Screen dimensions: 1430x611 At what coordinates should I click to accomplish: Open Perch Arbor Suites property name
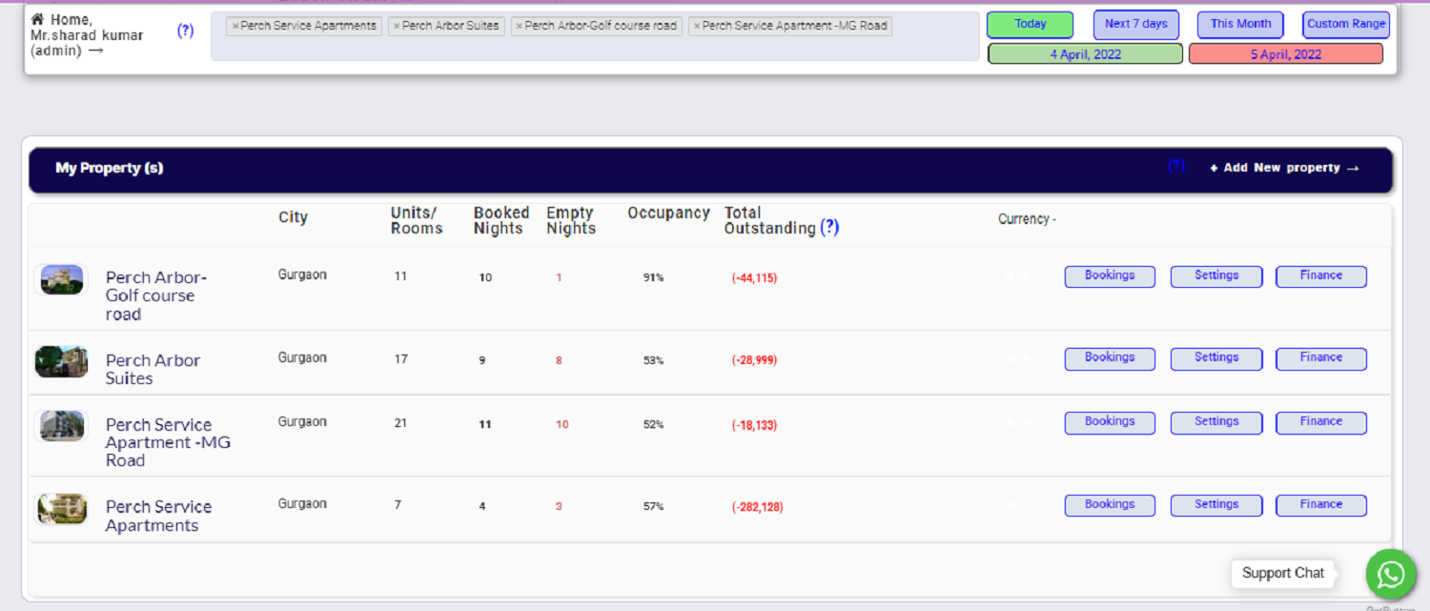click(153, 369)
